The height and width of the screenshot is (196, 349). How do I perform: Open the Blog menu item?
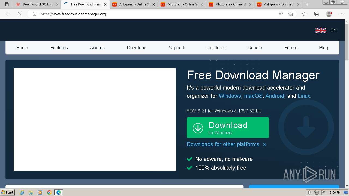point(323,48)
